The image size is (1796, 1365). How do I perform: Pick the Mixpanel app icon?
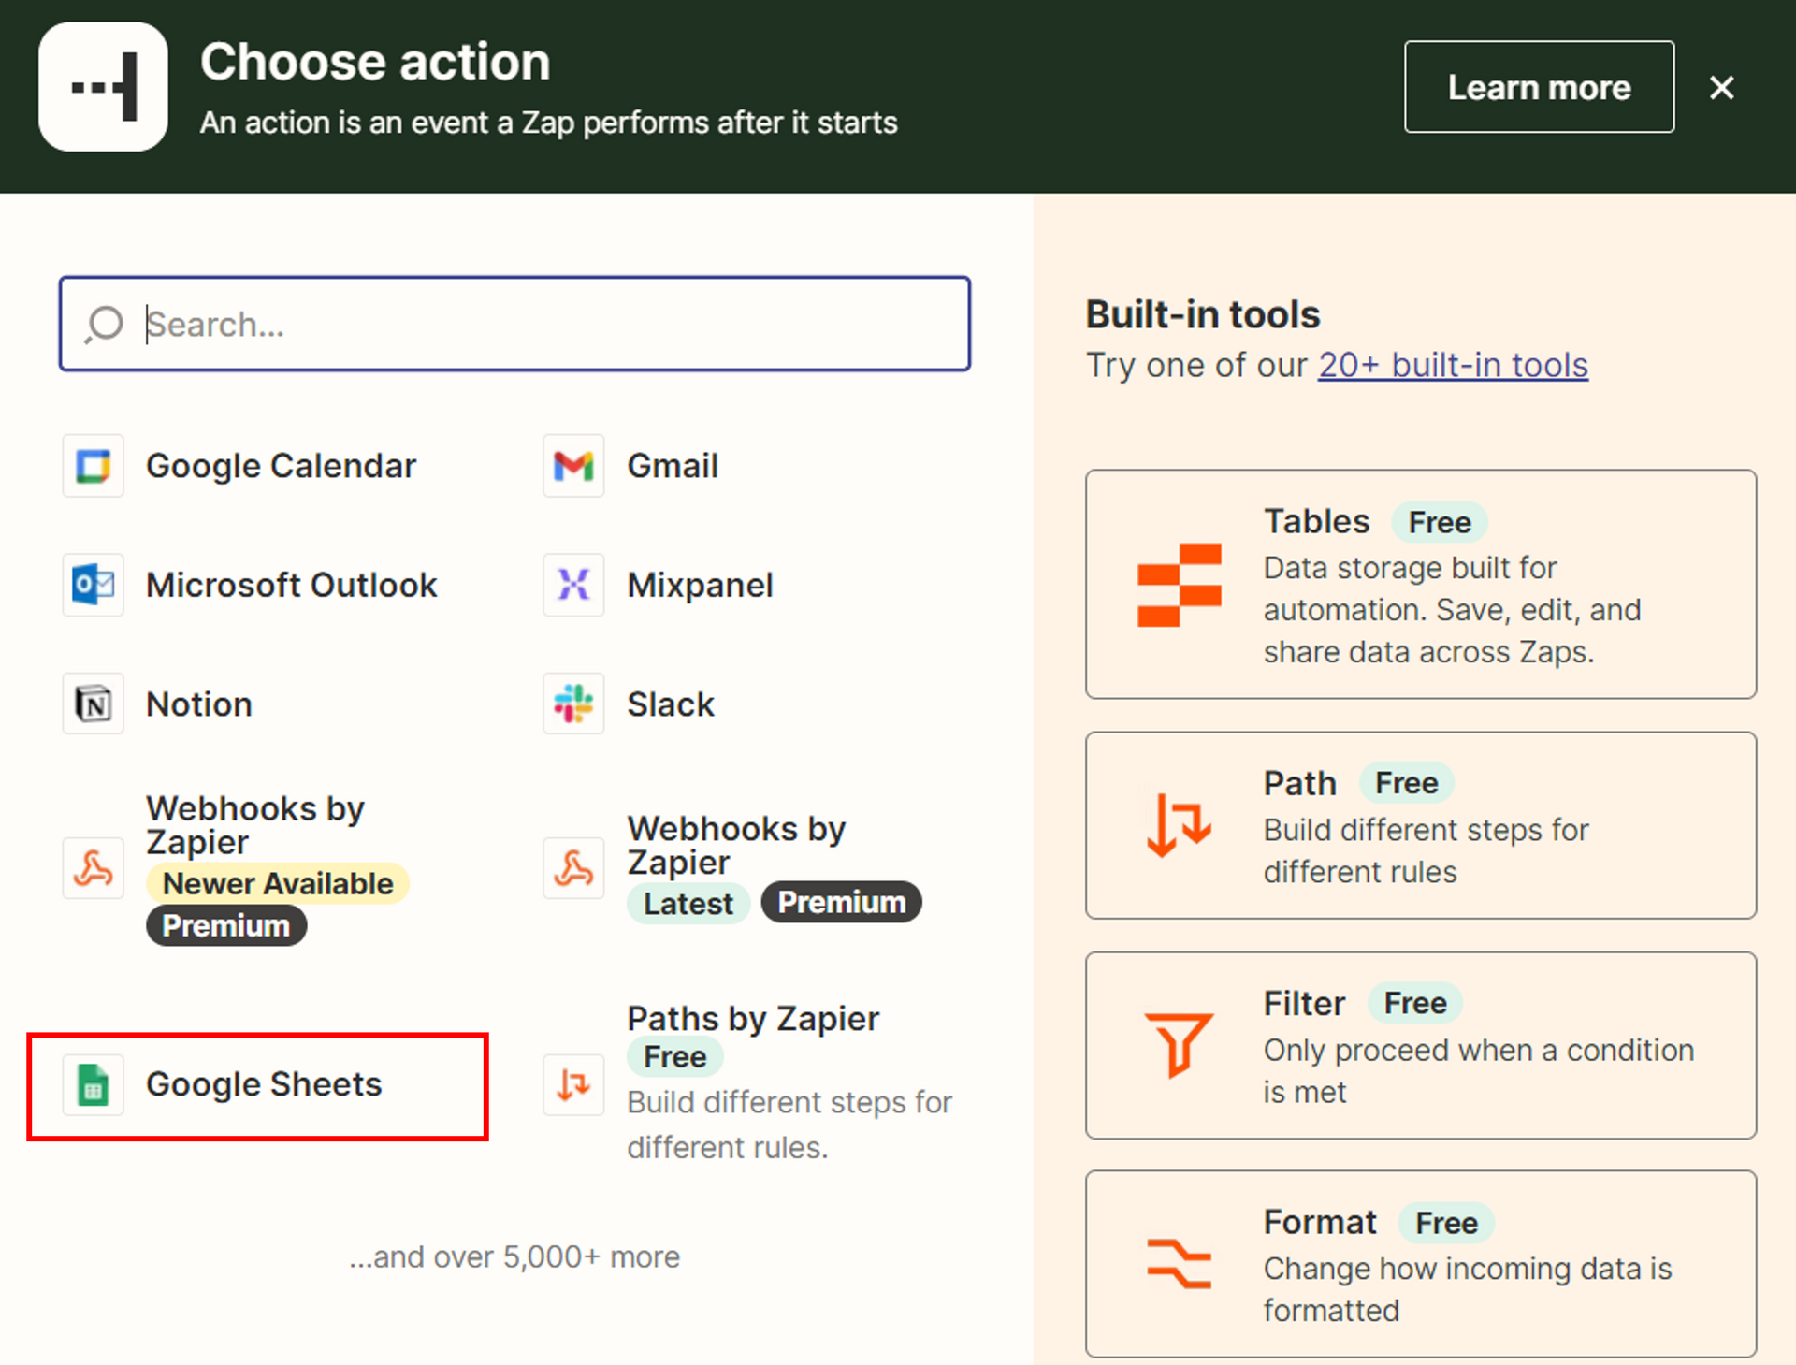[x=573, y=585]
